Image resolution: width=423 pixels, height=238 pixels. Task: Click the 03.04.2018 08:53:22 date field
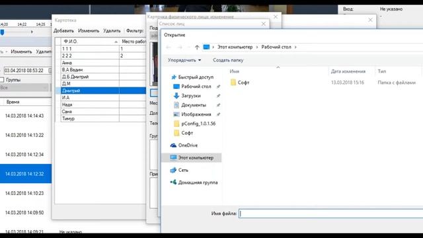click(26, 71)
